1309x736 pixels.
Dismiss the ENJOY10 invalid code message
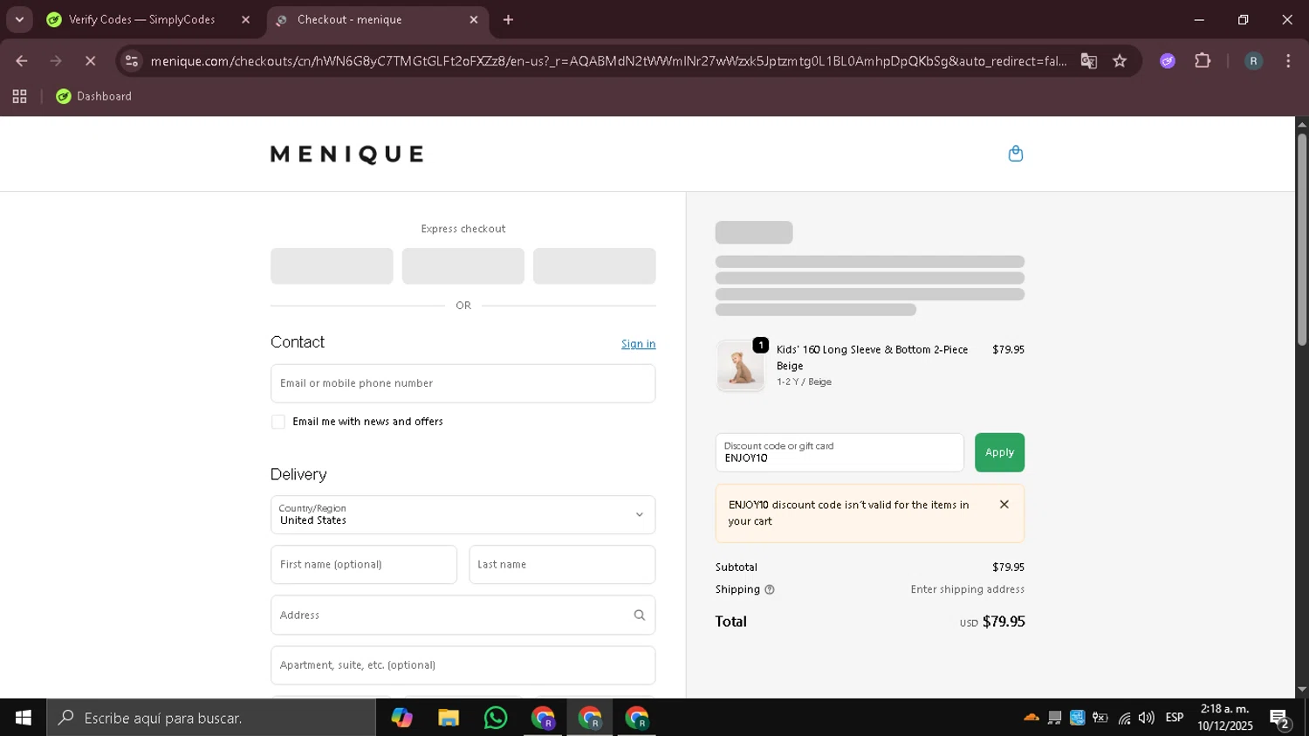(1004, 505)
